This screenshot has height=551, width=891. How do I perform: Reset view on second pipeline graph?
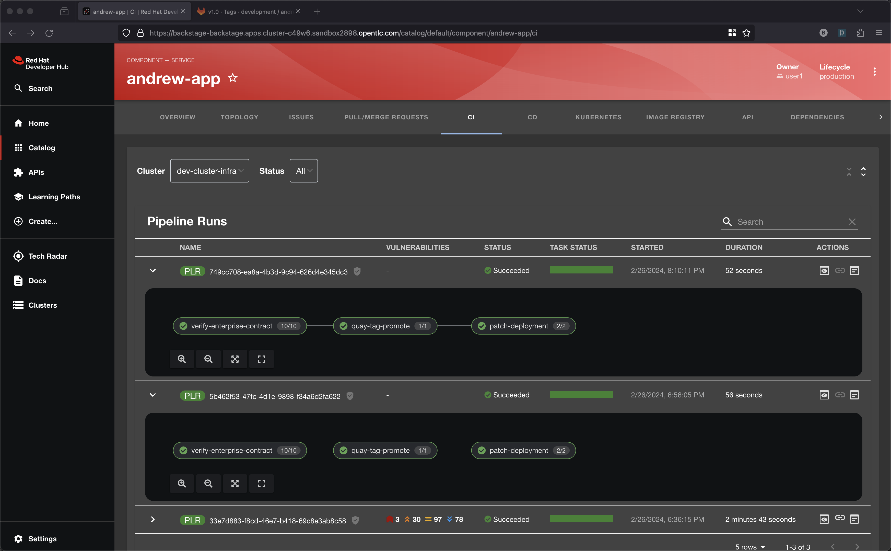(x=262, y=484)
